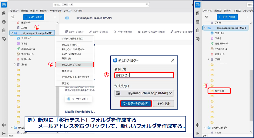Collapse yamaguchi-u.ac.jp account in right window
The image size is (254, 138).
click(x=205, y=28)
